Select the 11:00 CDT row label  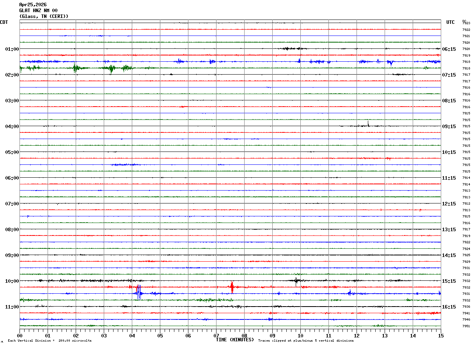(x=12, y=307)
